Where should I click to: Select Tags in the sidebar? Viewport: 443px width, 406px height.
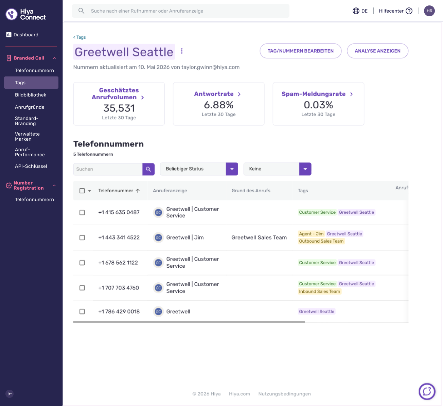click(x=31, y=83)
